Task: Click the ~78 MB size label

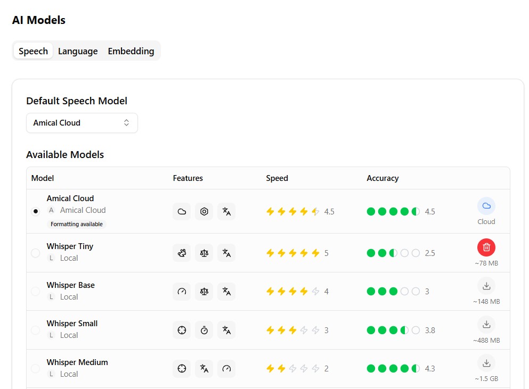Action: (486, 263)
